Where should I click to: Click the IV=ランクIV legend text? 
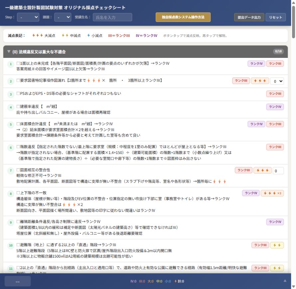[x=146, y=36]
